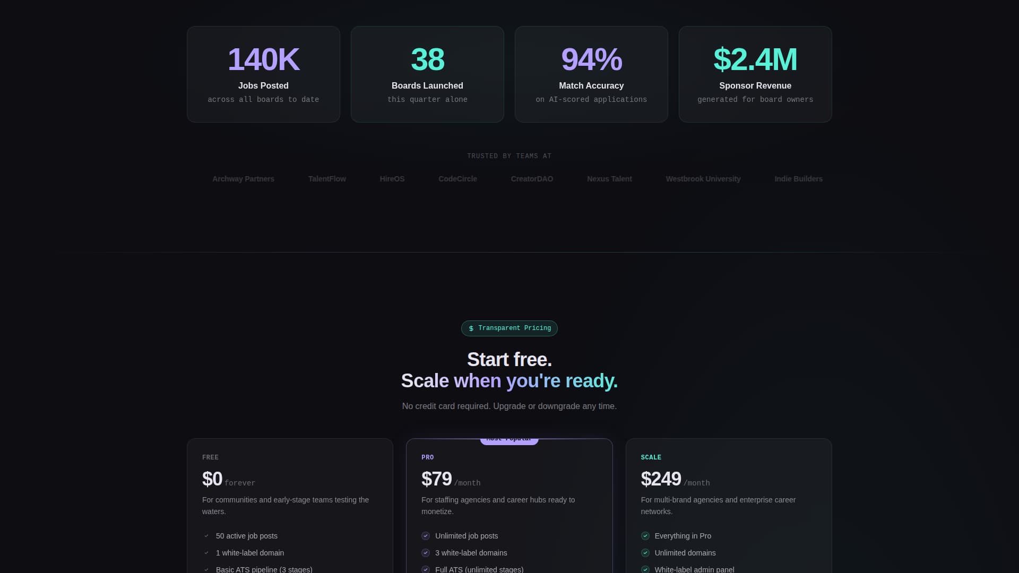The width and height of the screenshot is (1019, 573).
Task: Open the Archway Partners logo link
Action: tap(243, 179)
